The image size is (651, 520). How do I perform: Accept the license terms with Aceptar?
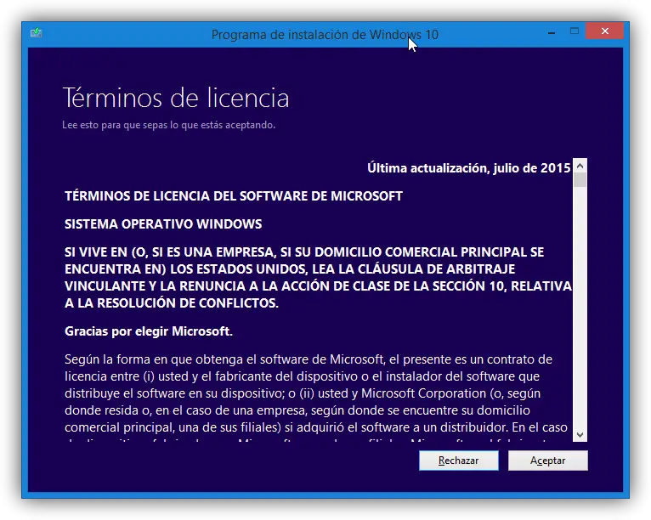point(547,461)
